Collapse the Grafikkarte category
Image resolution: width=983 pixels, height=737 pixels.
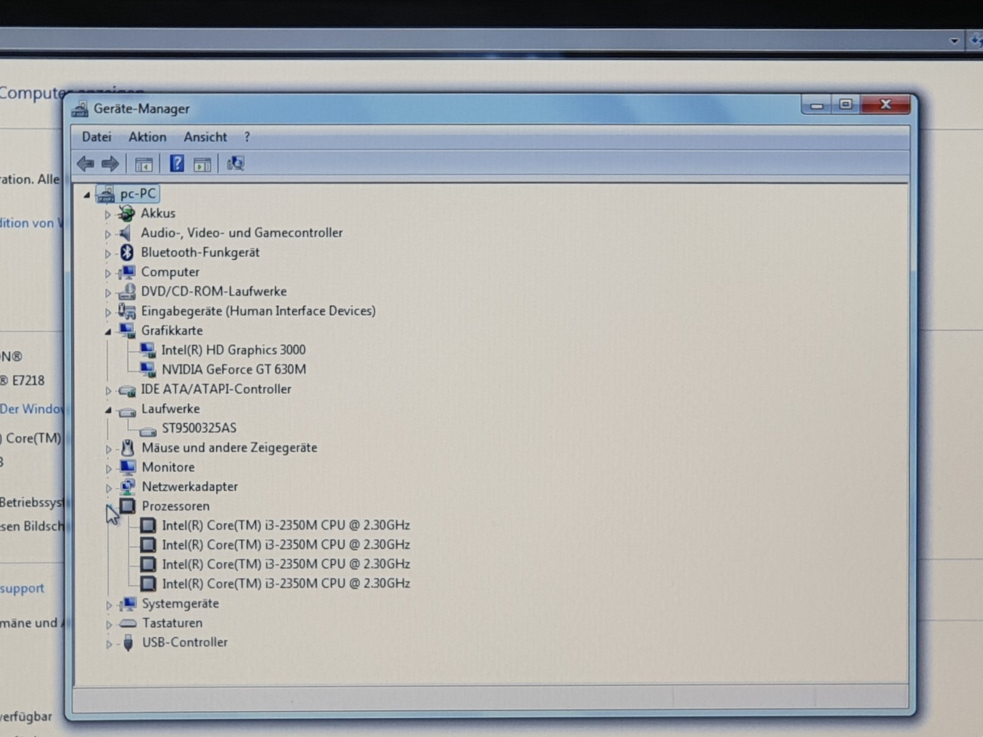[108, 332]
